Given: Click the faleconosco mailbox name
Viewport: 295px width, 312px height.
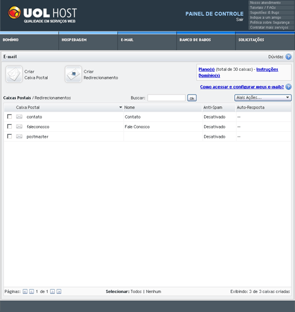Looking at the screenshot, I should tap(38, 126).
